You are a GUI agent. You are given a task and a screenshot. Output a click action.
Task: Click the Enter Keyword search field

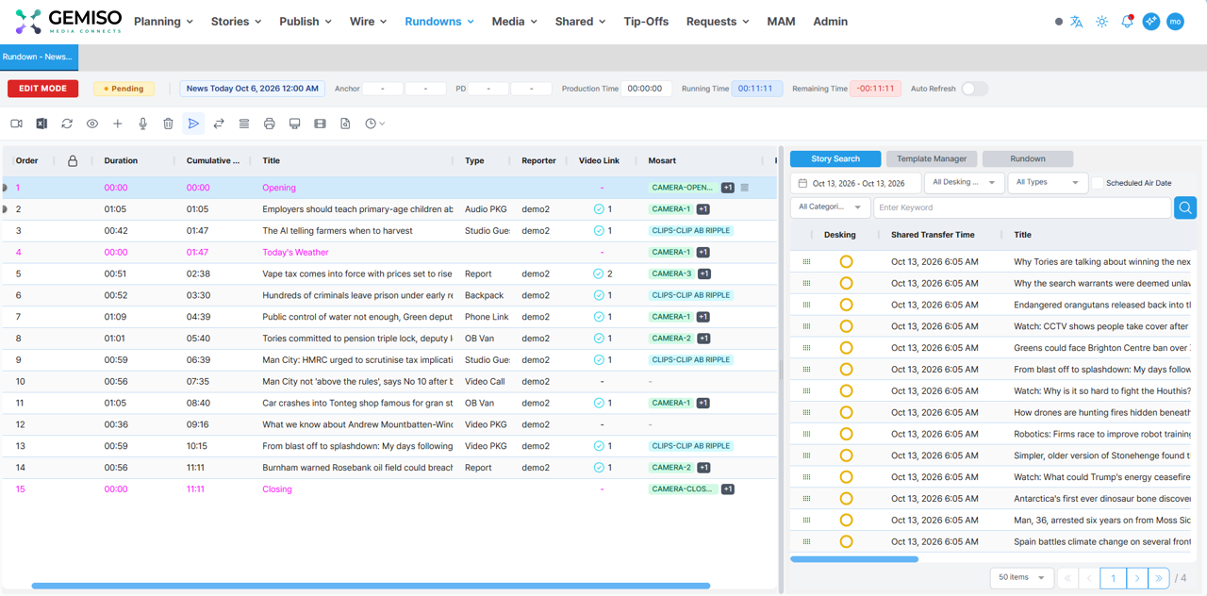point(1022,207)
